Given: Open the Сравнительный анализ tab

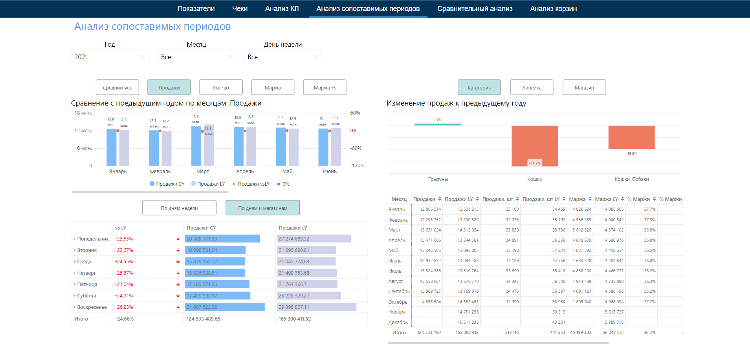Looking at the screenshot, I should coord(475,9).
